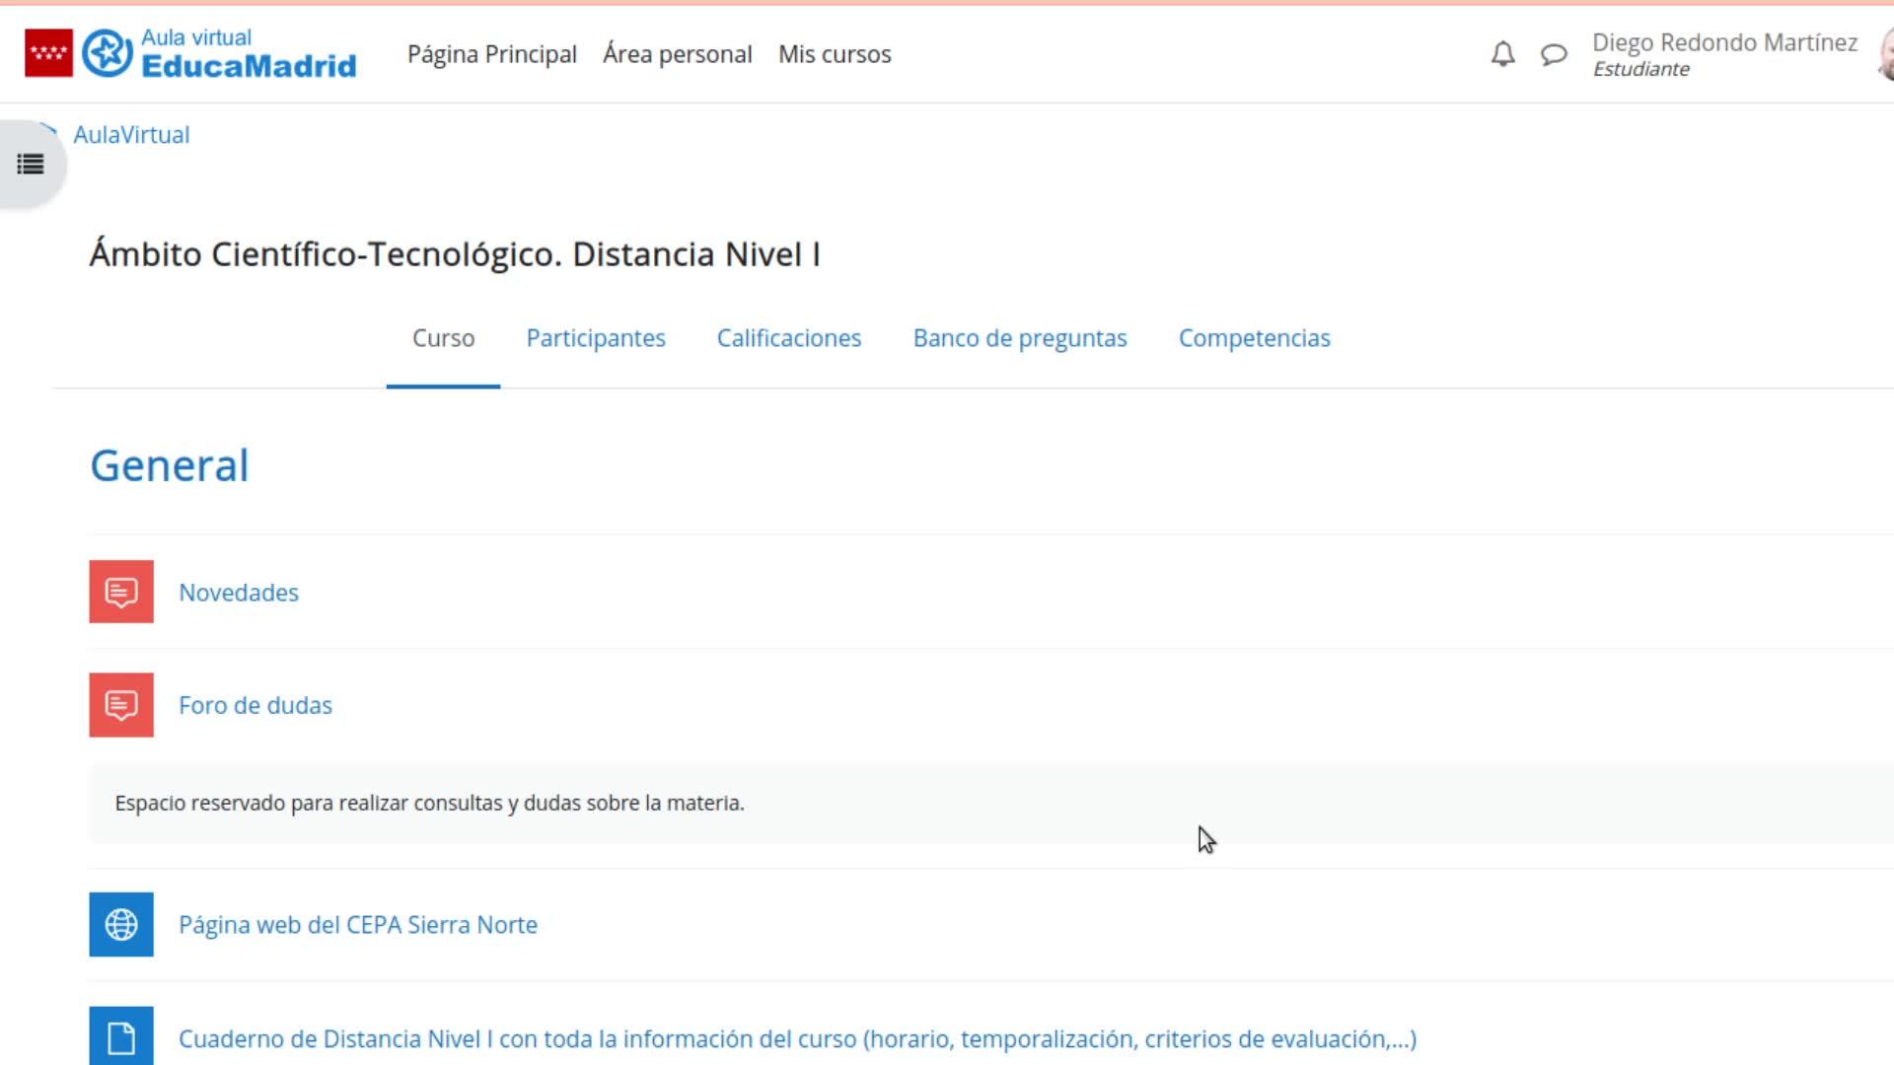Image resolution: width=1894 pixels, height=1065 pixels.
Task: Open Mis cursos in the top menu
Action: click(835, 54)
